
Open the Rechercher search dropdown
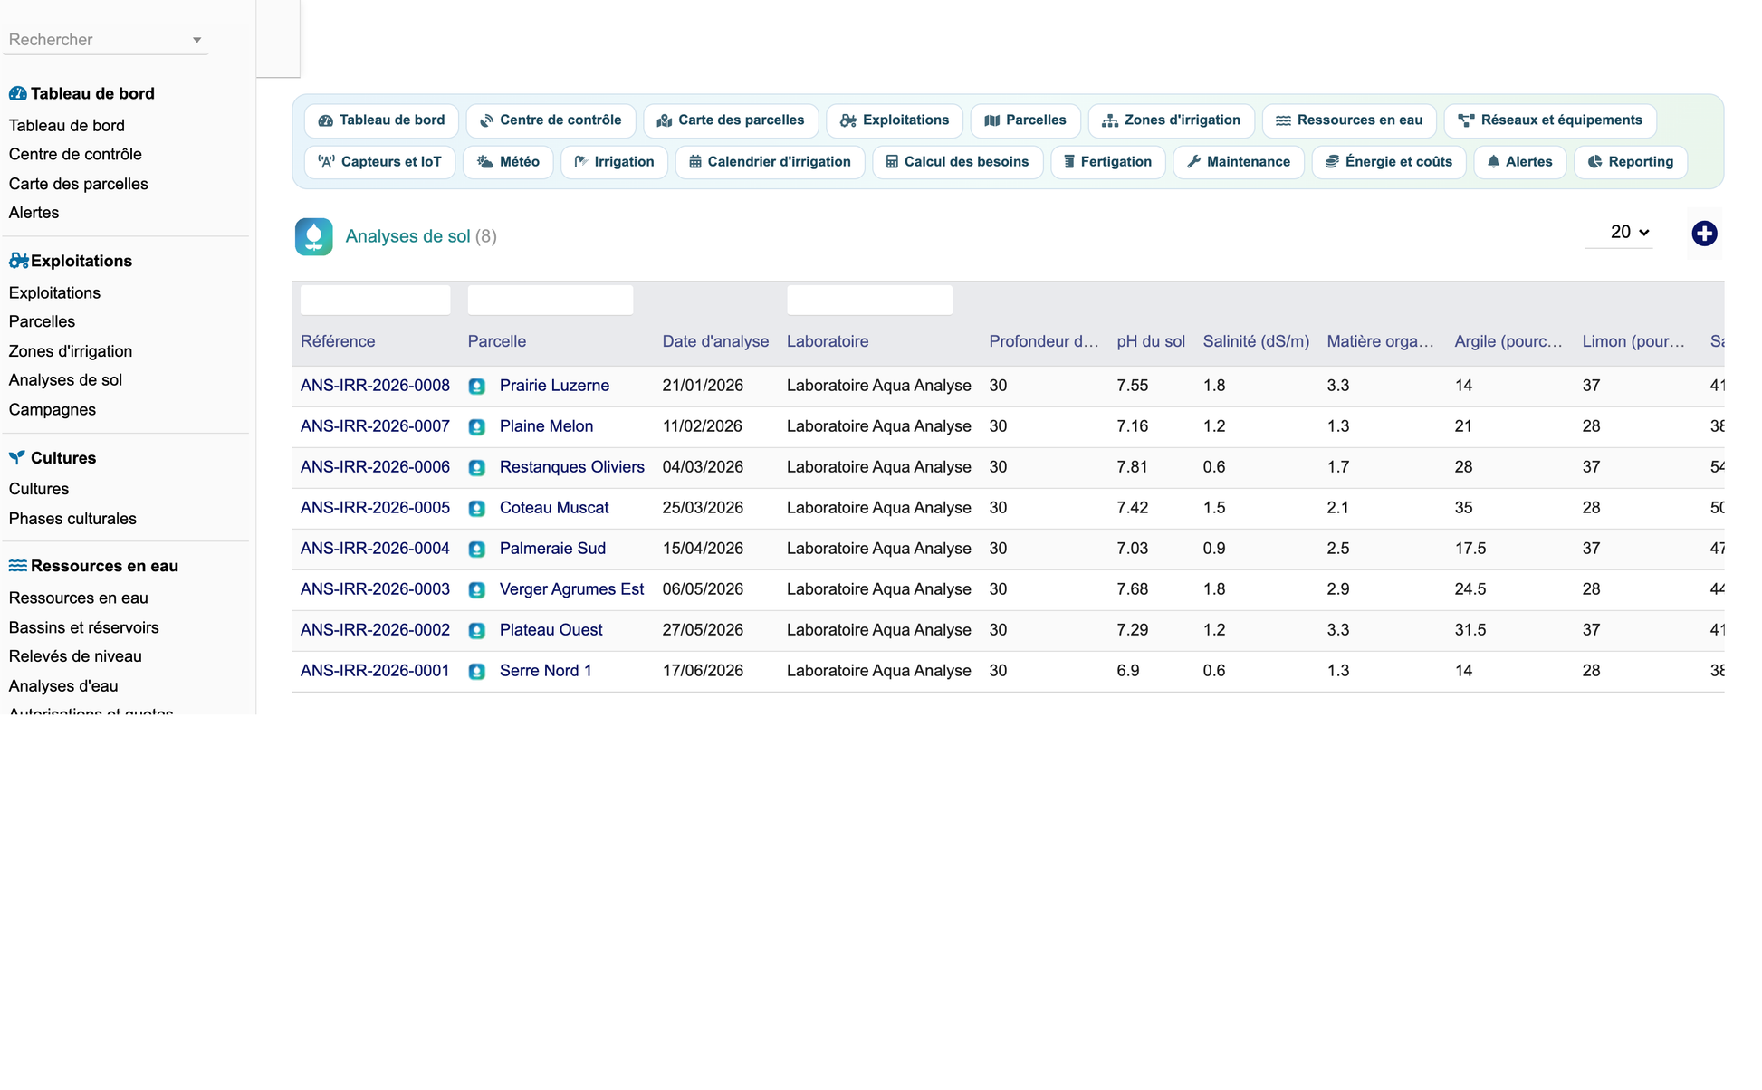point(105,40)
